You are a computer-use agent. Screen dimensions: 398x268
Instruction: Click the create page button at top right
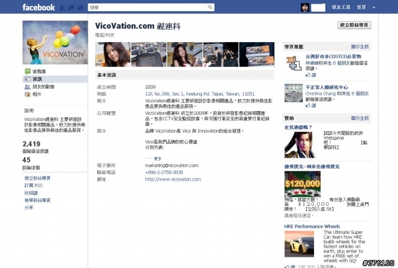(354, 25)
